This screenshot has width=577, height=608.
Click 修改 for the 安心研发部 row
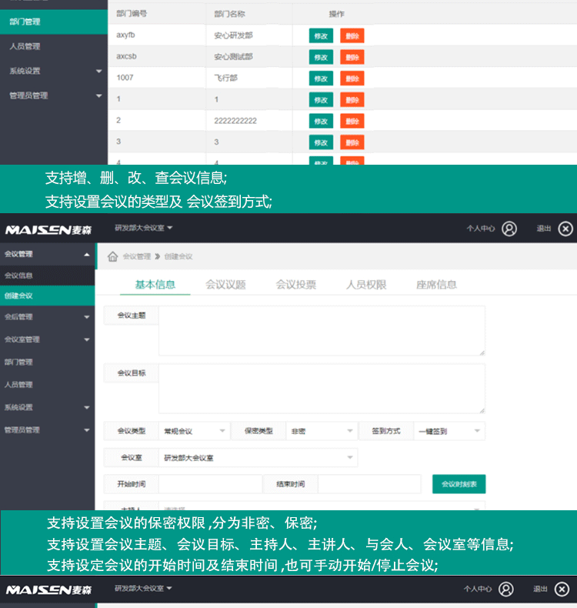(321, 35)
